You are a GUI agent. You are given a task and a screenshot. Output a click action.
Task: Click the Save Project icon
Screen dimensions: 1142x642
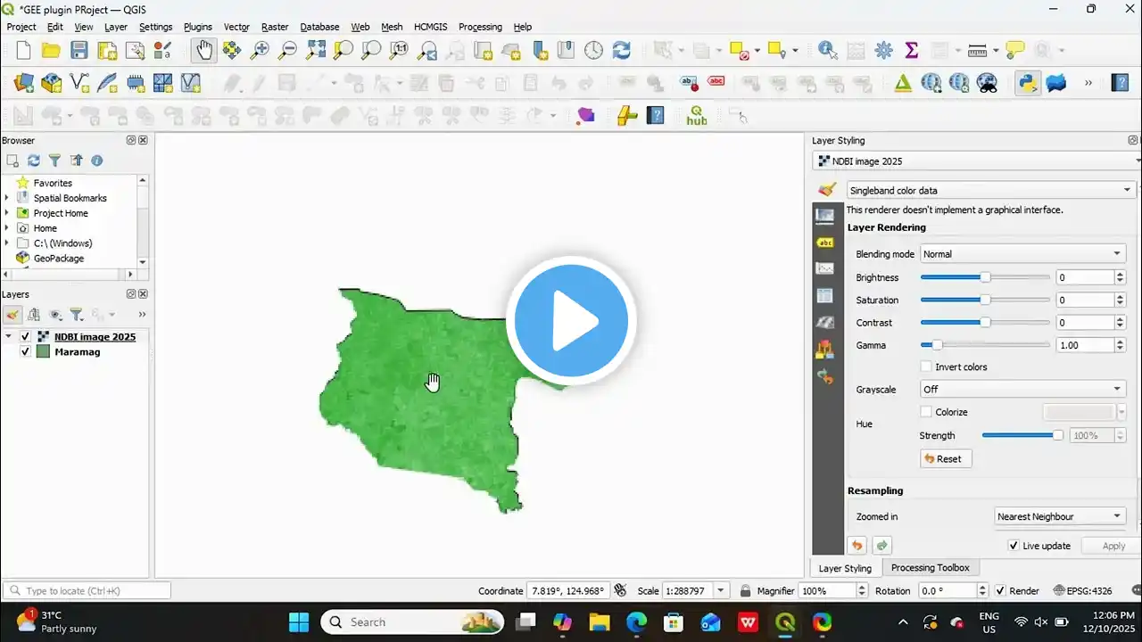pyautogui.click(x=79, y=50)
